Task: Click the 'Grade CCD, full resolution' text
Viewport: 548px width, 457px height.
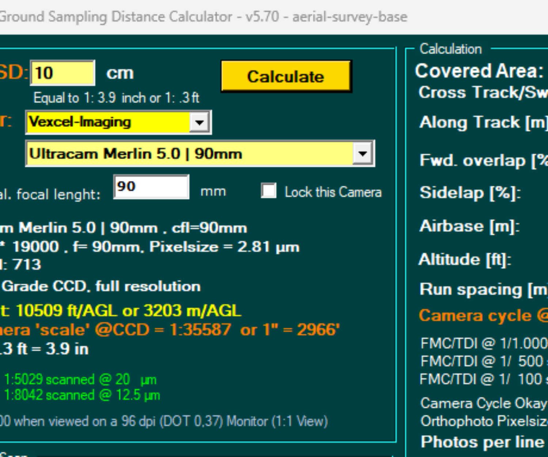Action: (101, 286)
